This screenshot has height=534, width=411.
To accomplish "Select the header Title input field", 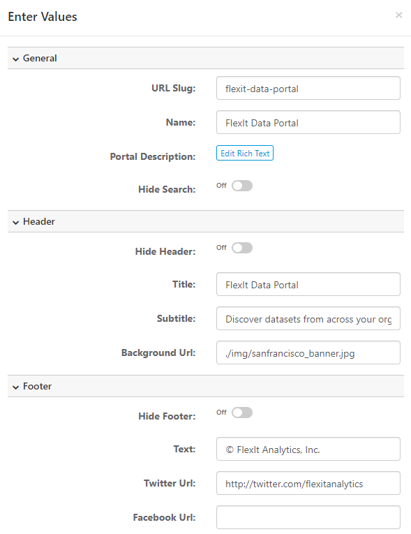I will pos(308,284).
